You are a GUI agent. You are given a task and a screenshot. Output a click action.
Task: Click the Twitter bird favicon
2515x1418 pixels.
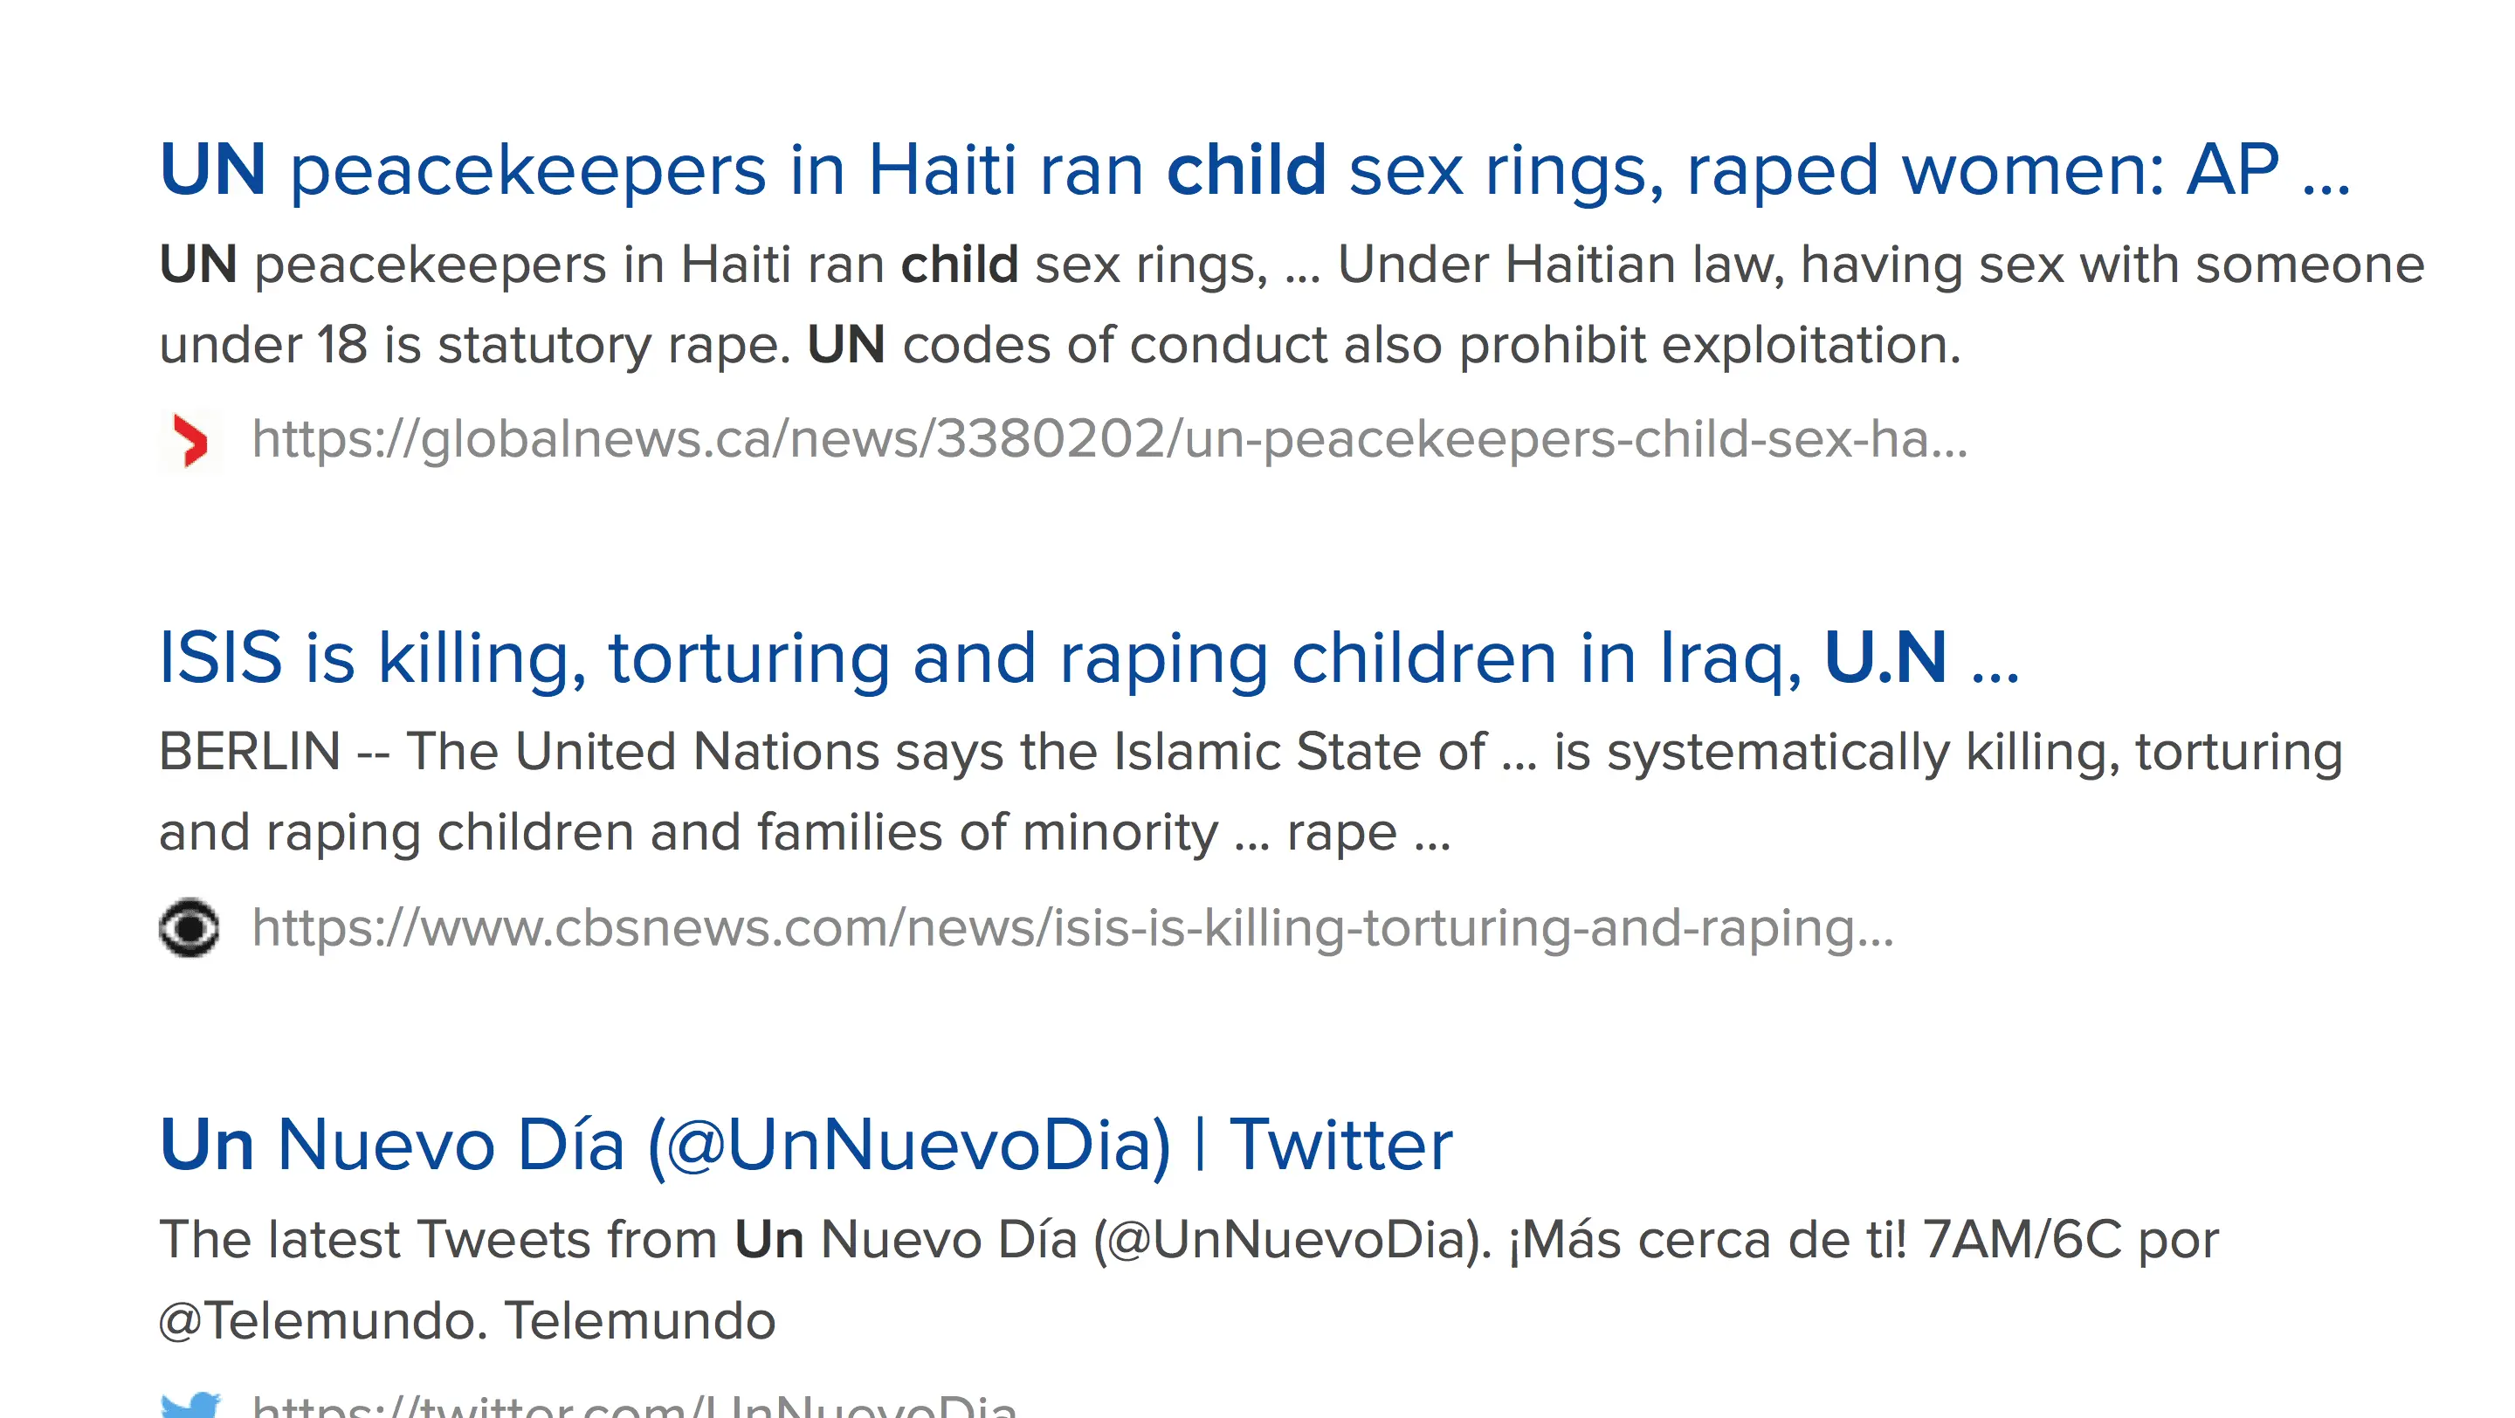190,1405
